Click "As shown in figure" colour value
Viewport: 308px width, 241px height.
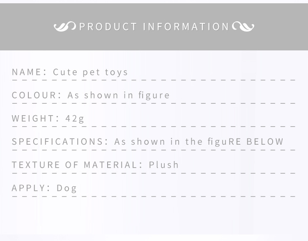click(119, 95)
